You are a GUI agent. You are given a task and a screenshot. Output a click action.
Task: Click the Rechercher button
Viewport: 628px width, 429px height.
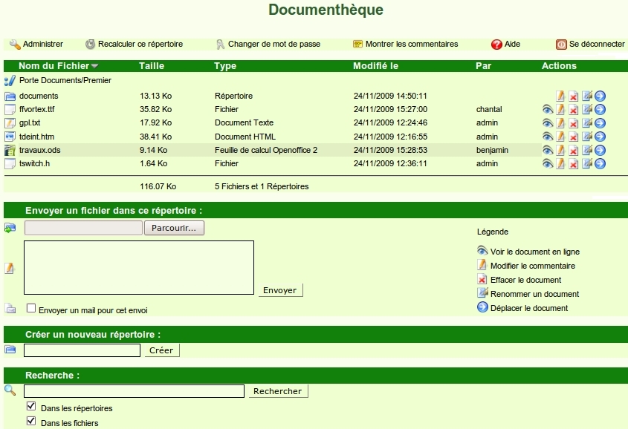tap(278, 391)
